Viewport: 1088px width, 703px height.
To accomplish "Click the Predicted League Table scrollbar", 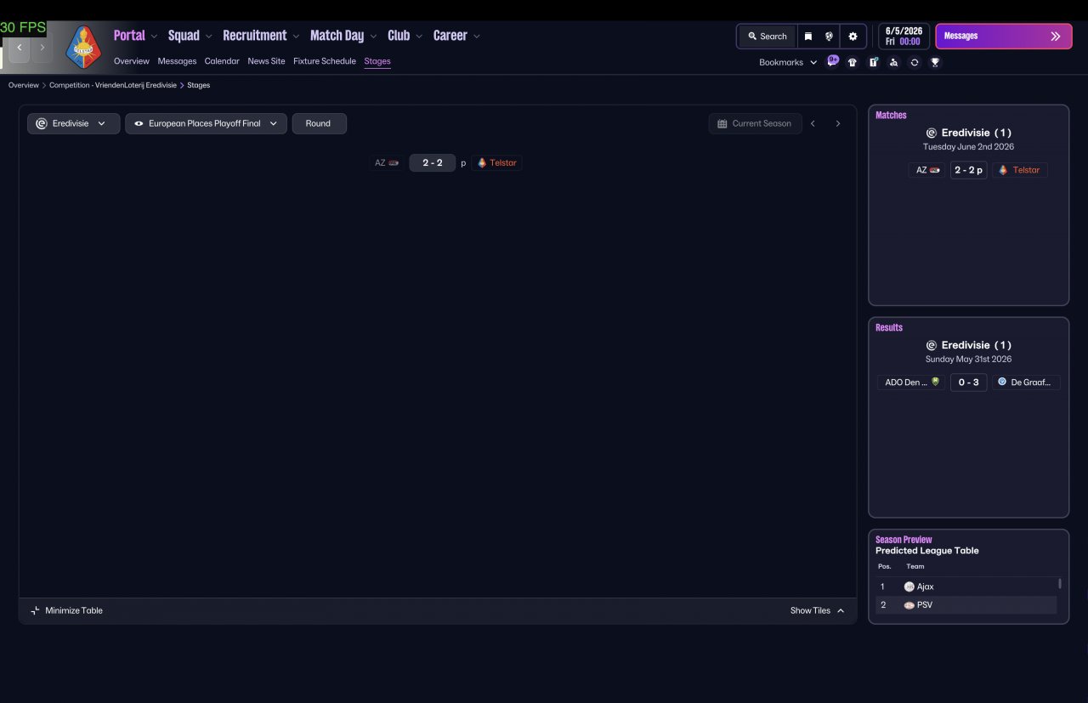I will point(1059,584).
